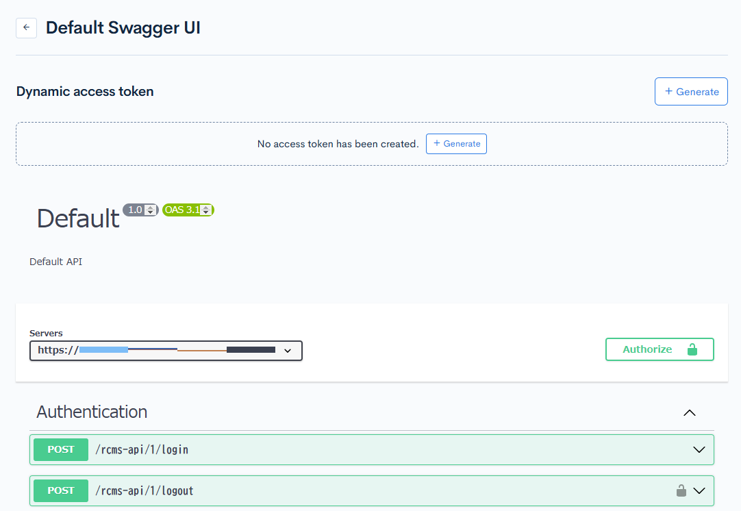Collapse the Authentication section
The height and width of the screenshot is (511, 741).
[690, 412]
